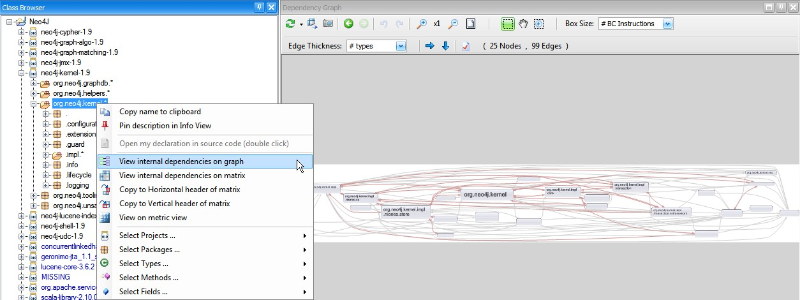This screenshot has height=300, width=800.
Task: Click the fit-to-page icon
Action: click(x=470, y=24)
